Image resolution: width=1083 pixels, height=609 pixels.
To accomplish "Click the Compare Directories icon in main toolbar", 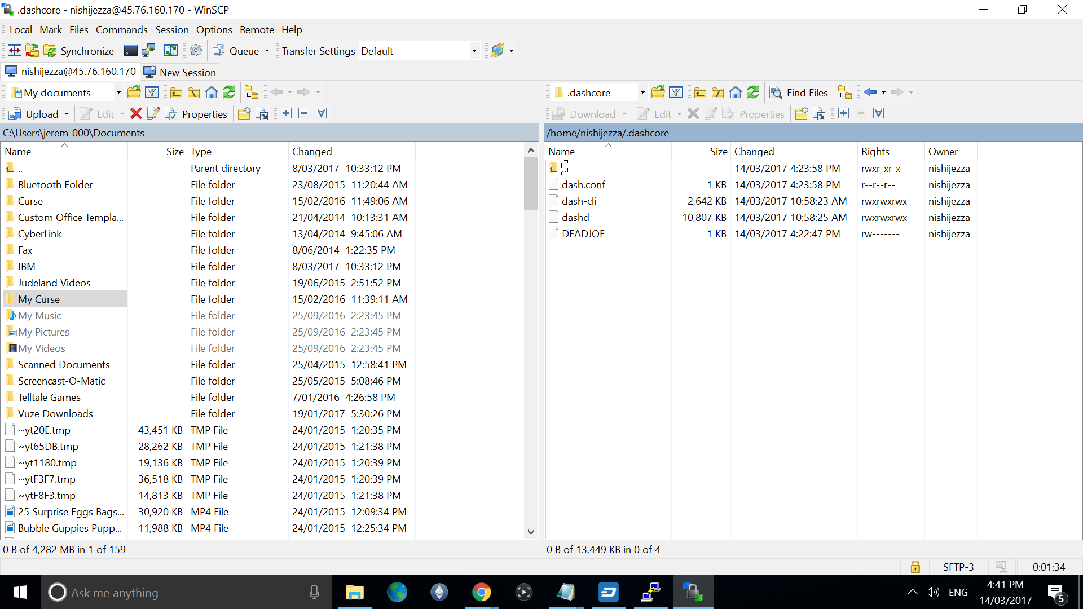I will (15, 51).
